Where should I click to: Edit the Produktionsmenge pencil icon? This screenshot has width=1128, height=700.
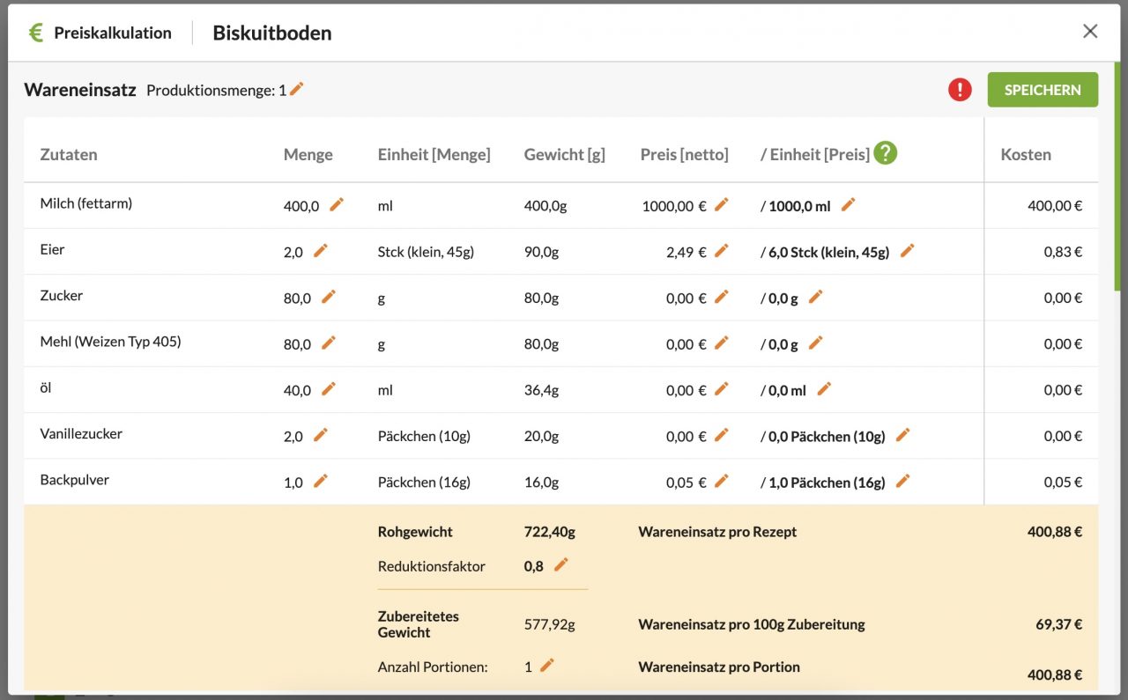(x=297, y=89)
